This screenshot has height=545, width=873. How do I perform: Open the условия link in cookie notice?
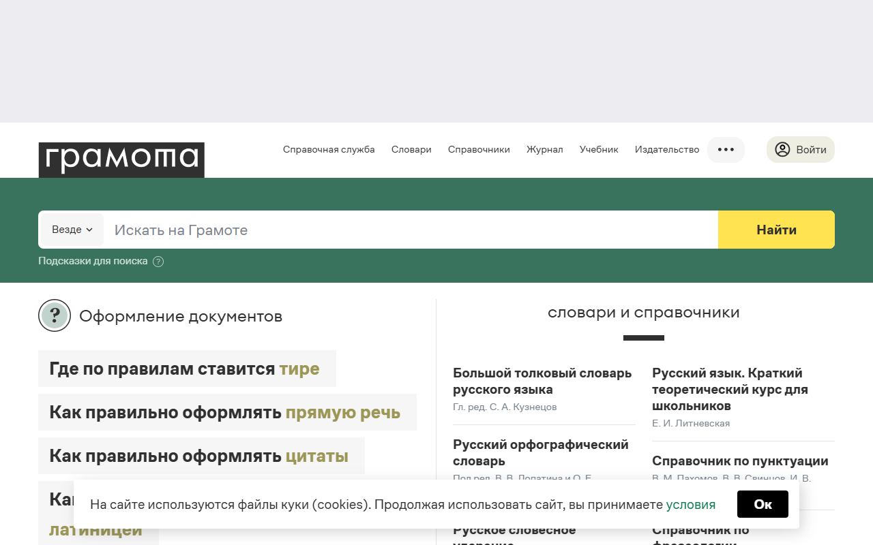(691, 505)
